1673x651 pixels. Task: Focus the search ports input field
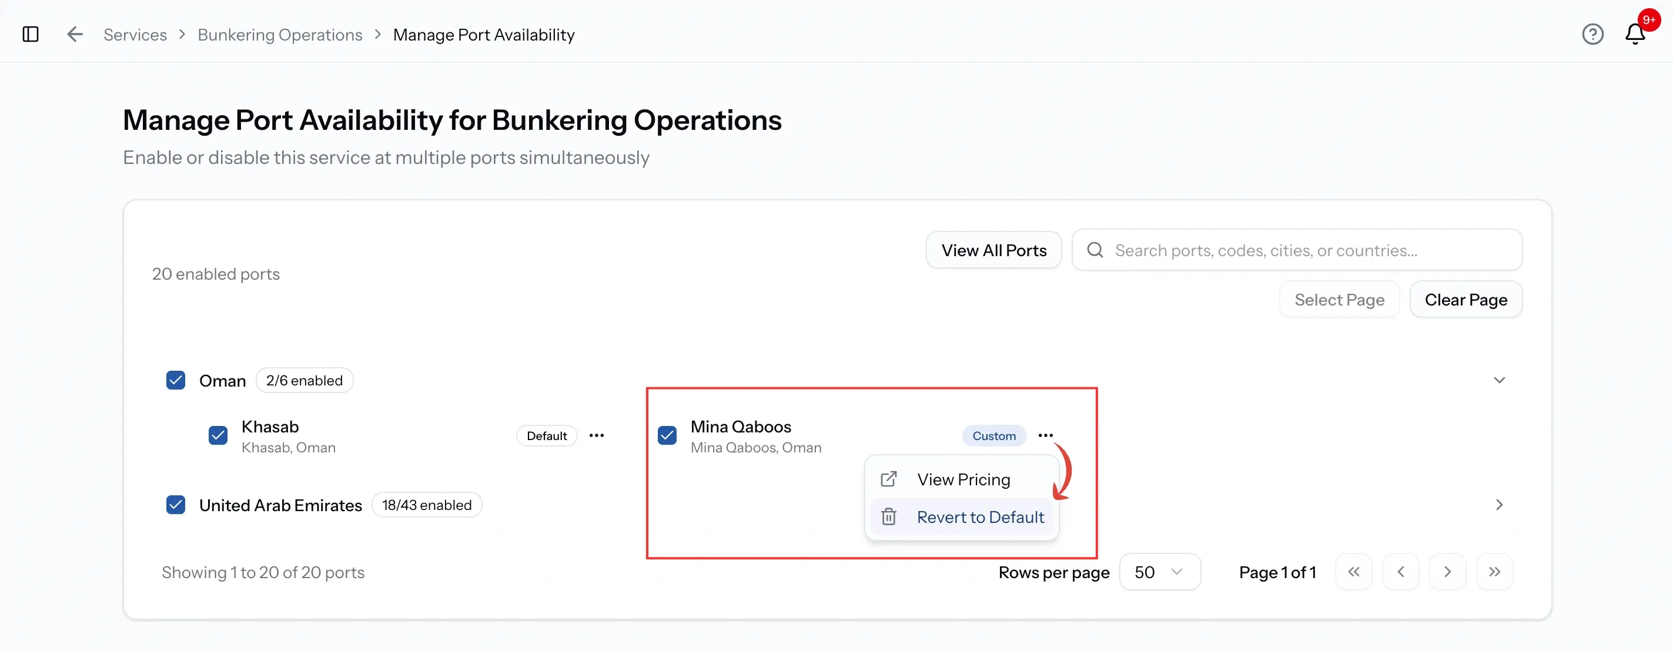[1297, 250]
